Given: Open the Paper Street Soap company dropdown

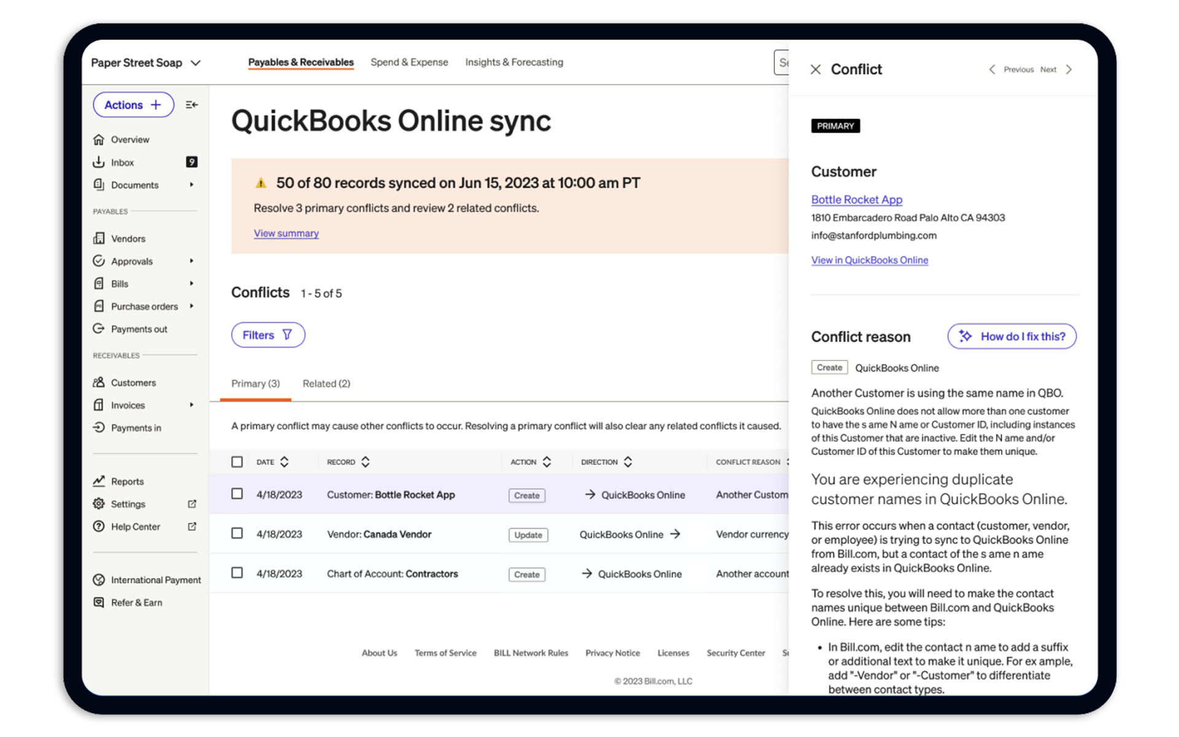Looking at the screenshot, I should point(146,63).
